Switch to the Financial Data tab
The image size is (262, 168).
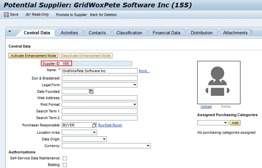(166, 33)
